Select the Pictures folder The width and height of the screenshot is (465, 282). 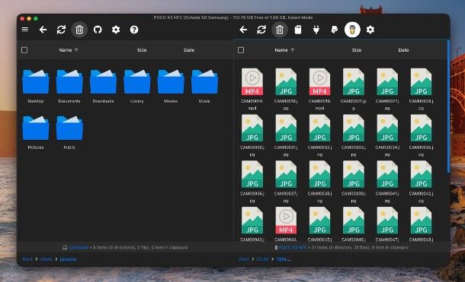click(x=36, y=131)
